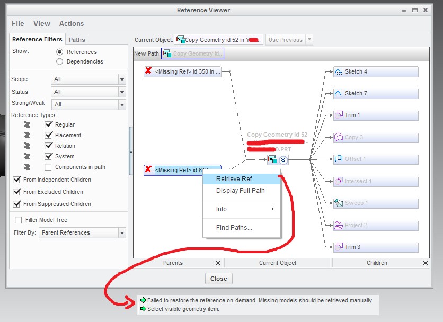The height and width of the screenshot is (322, 443).
Task: Click the green arrow beside 'Failed to restore' message
Action: click(x=143, y=300)
